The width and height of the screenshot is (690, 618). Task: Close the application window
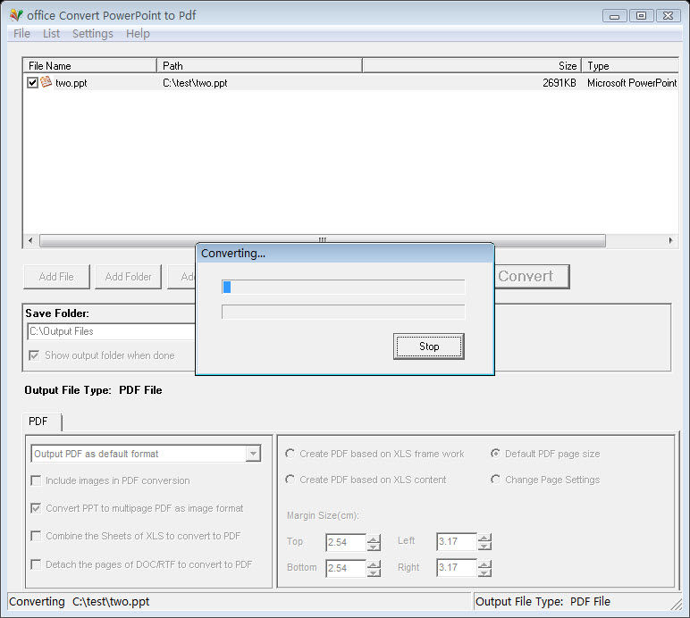[x=668, y=16]
